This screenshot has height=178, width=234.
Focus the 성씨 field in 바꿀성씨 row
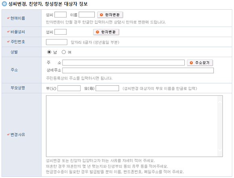click(x=61, y=32)
